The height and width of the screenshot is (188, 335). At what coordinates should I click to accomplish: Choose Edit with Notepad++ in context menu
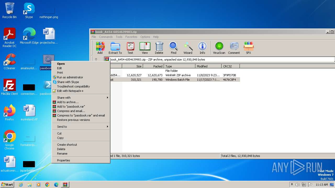[70, 91]
